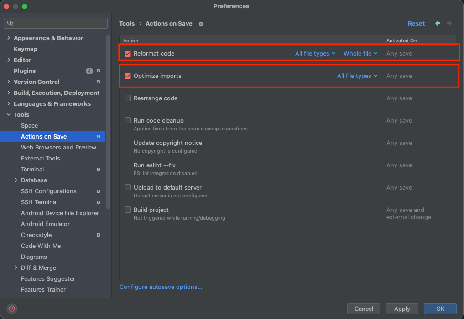Open Checkstyle settings page
This screenshot has width=464, height=319.
point(36,235)
